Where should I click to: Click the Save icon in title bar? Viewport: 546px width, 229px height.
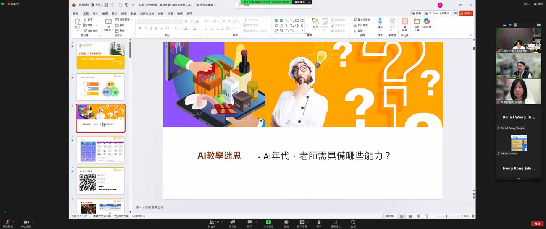pyautogui.click(x=106, y=5)
